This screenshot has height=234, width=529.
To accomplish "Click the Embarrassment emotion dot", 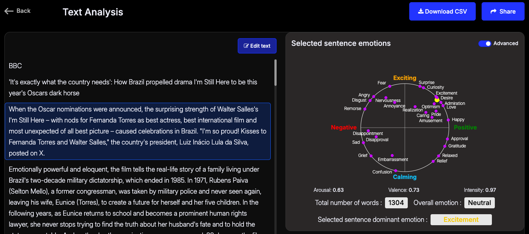I will (392, 156).
